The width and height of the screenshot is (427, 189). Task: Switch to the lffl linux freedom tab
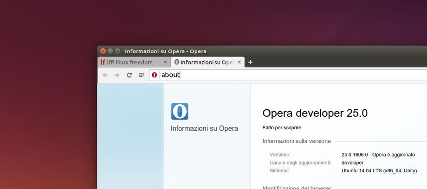130,62
